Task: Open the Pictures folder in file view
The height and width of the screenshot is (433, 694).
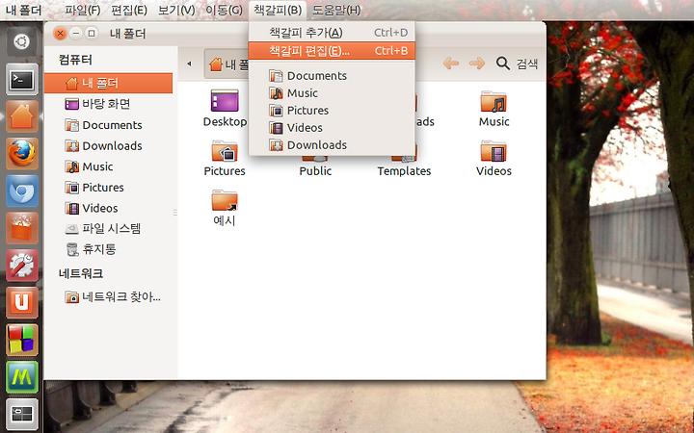Action: coord(225,158)
